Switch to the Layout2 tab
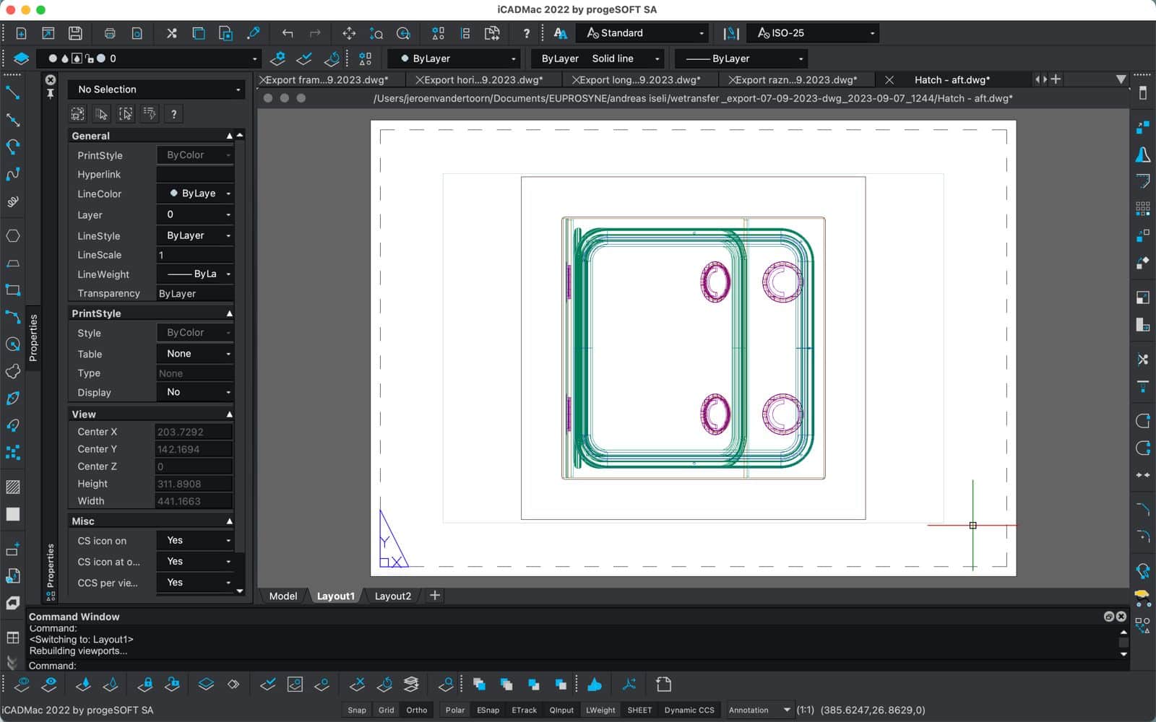This screenshot has height=722, width=1156. point(392,596)
